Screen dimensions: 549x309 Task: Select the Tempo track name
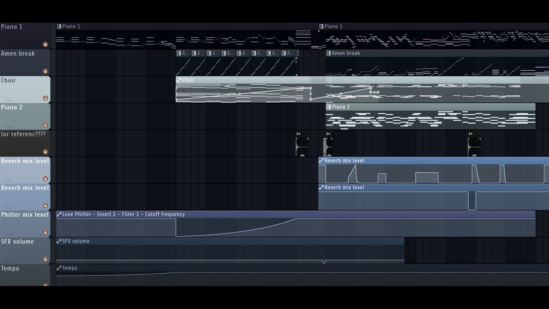tap(10, 269)
